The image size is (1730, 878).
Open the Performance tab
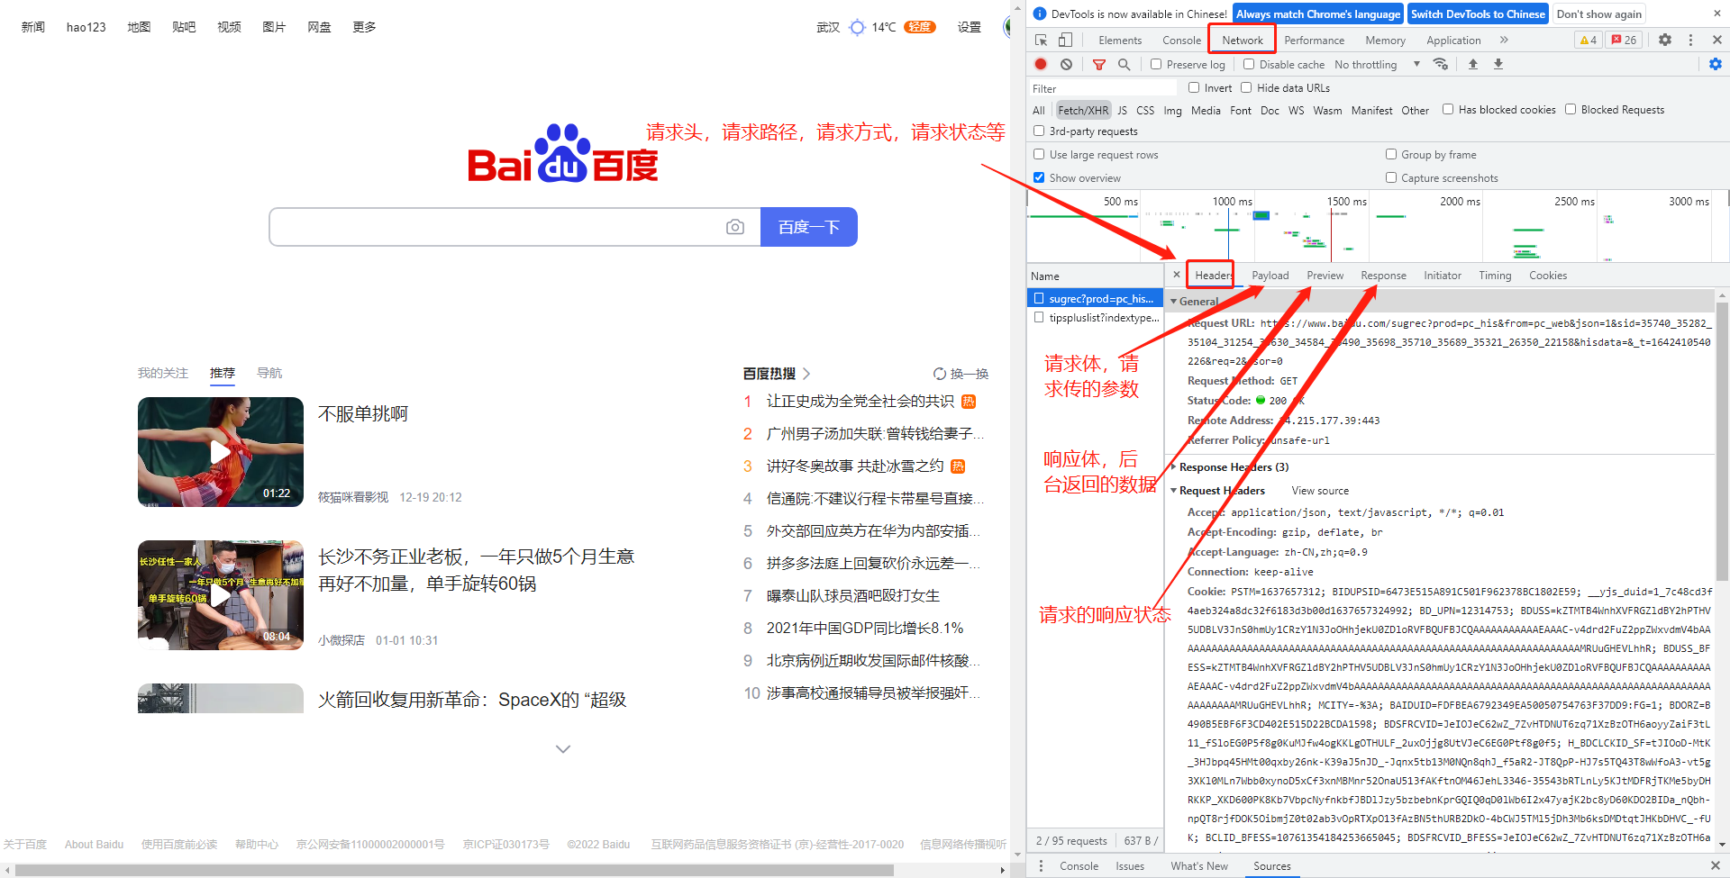click(1314, 41)
